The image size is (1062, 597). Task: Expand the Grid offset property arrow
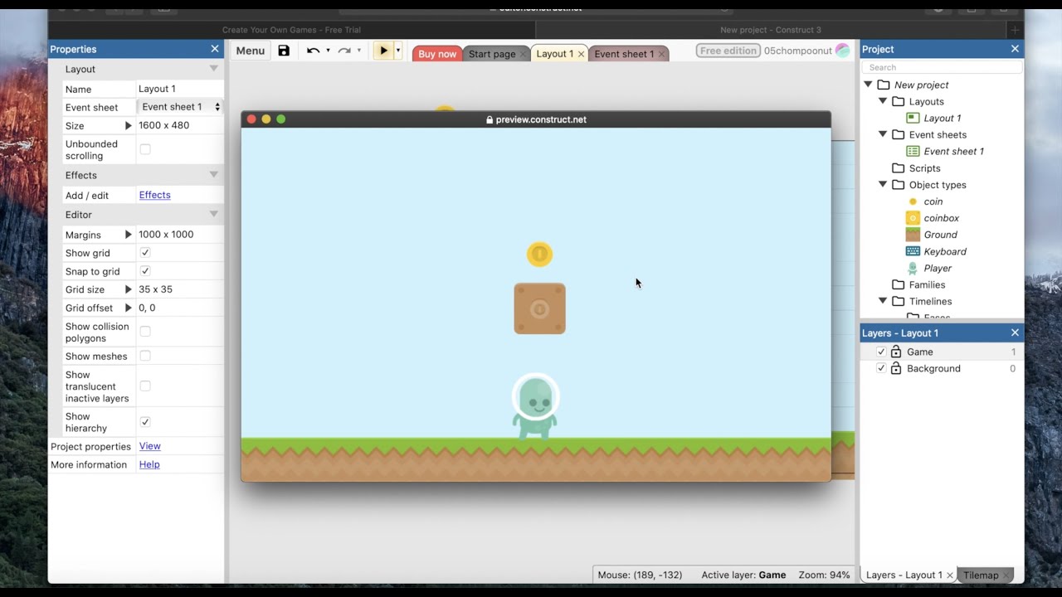click(128, 308)
